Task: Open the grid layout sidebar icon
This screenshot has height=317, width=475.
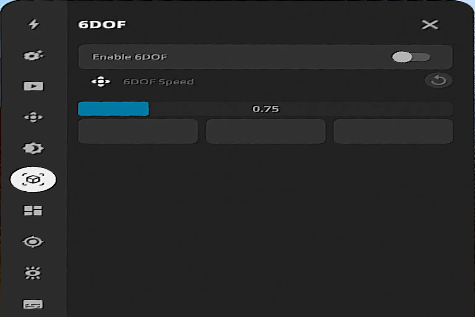Action: 33,211
